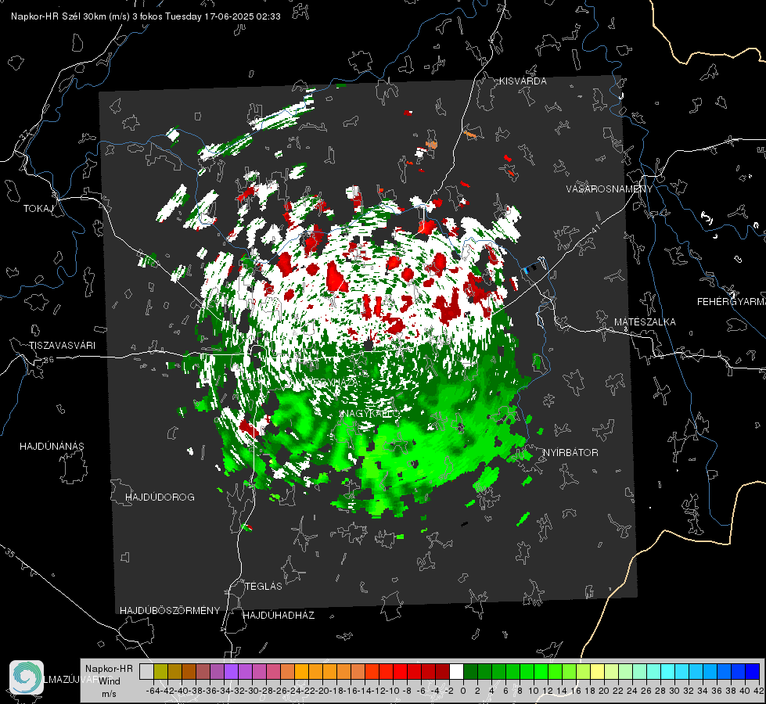The width and height of the screenshot is (766, 704).
Task: Click the TÉGLÁS town label
Action: [264, 587]
